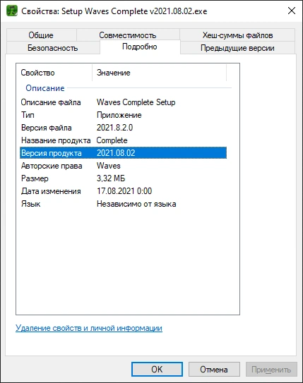Select the Подробно tab
The image size is (303, 383).
[140, 47]
